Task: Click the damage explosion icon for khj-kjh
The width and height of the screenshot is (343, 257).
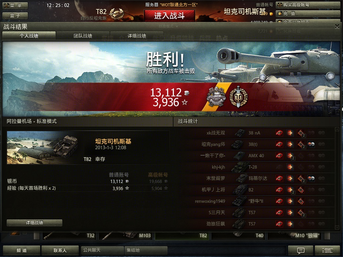Action: tap(290, 167)
